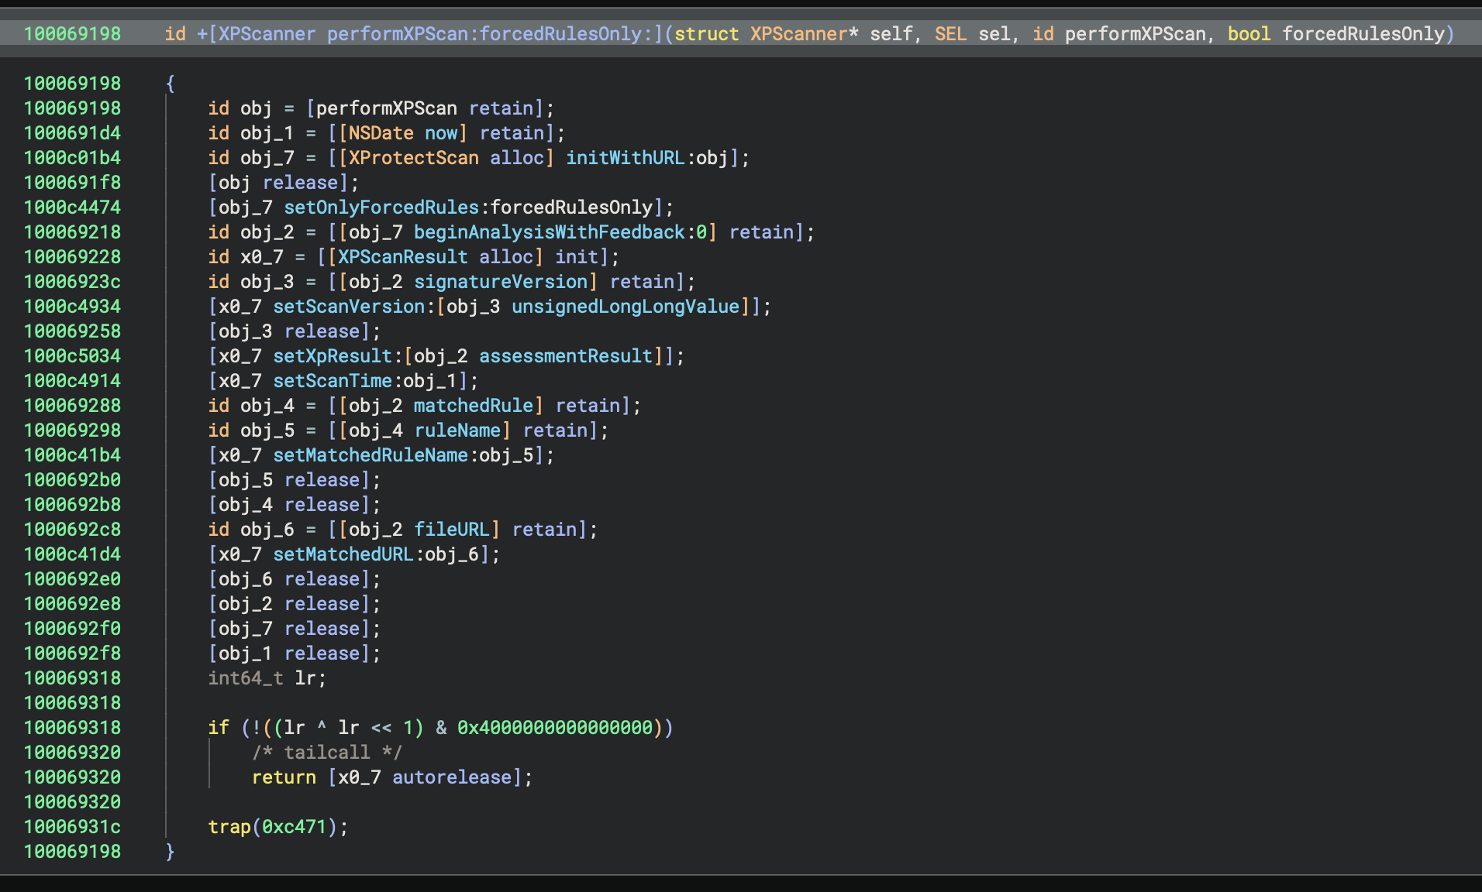The height and width of the screenshot is (892, 1482).
Task: Select the setMatchedRuleName: method call
Action: click(370, 455)
